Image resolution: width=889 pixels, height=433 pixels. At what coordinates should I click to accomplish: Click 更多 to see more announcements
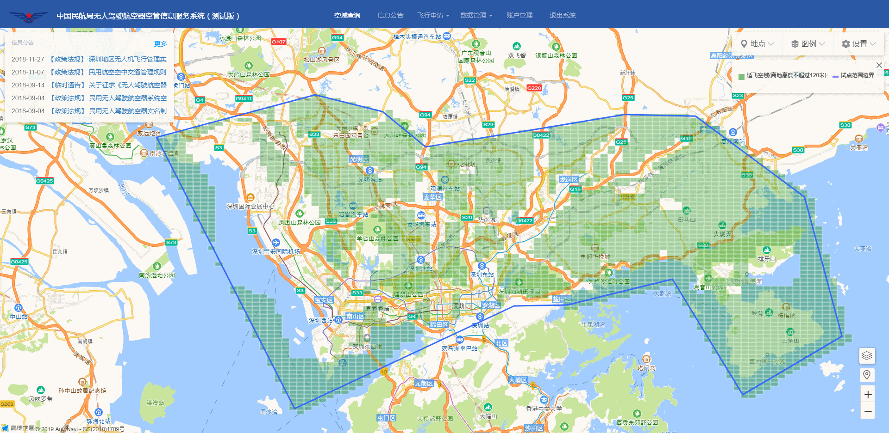[160, 44]
